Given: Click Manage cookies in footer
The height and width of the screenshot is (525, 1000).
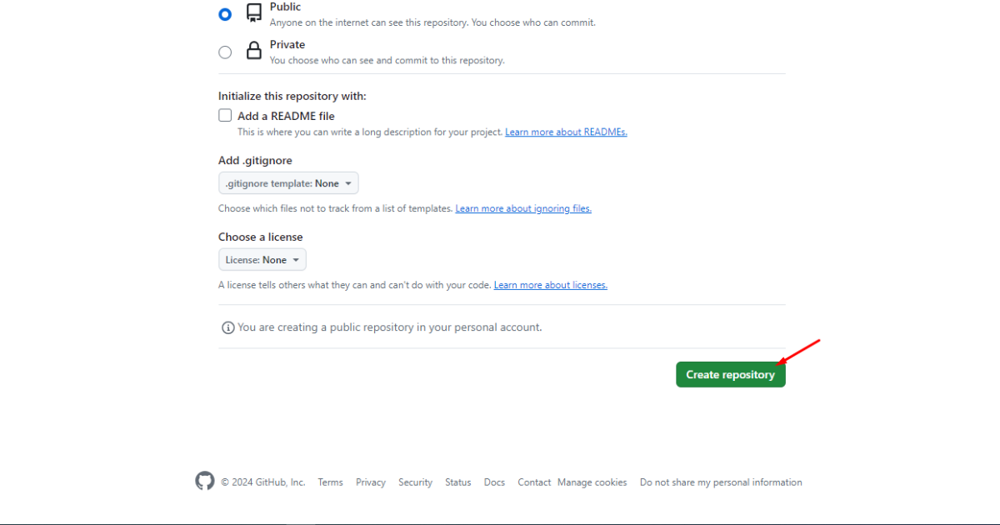Looking at the screenshot, I should click(x=592, y=482).
